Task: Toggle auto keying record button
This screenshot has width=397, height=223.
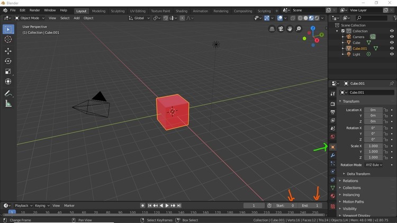Action: [142, 206]
